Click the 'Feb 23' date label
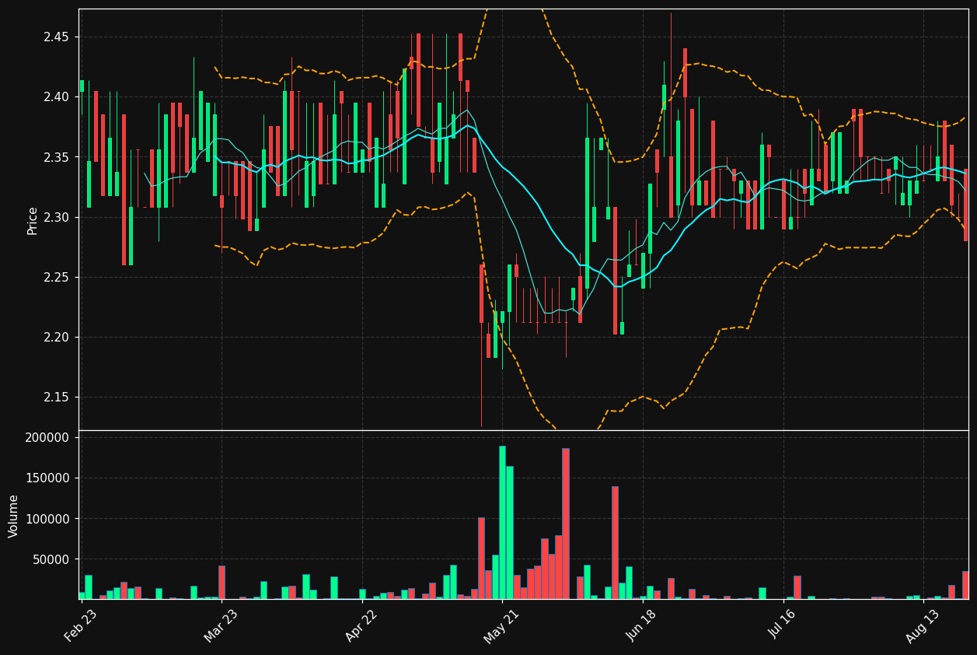 tap(82, 625)
